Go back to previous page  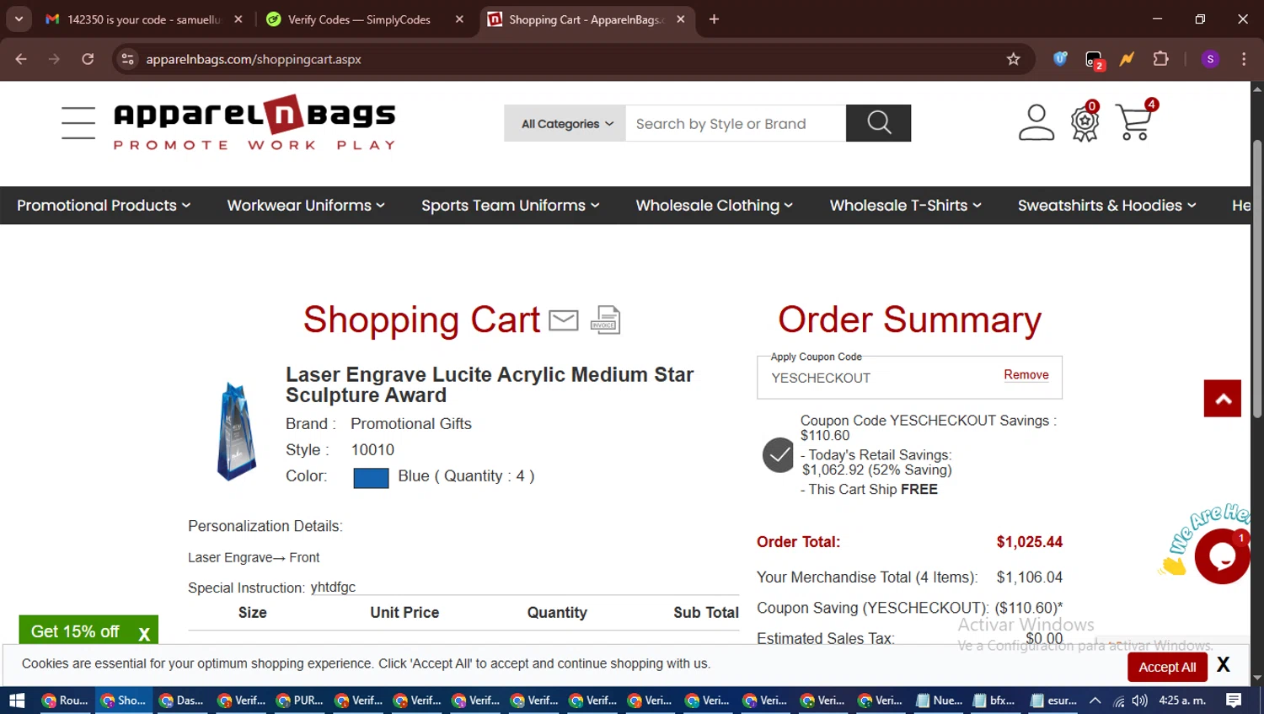21,59
